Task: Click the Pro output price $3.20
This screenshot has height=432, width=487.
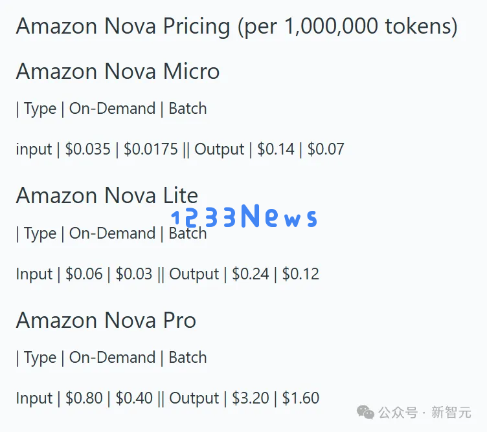Action: [251, 398]
